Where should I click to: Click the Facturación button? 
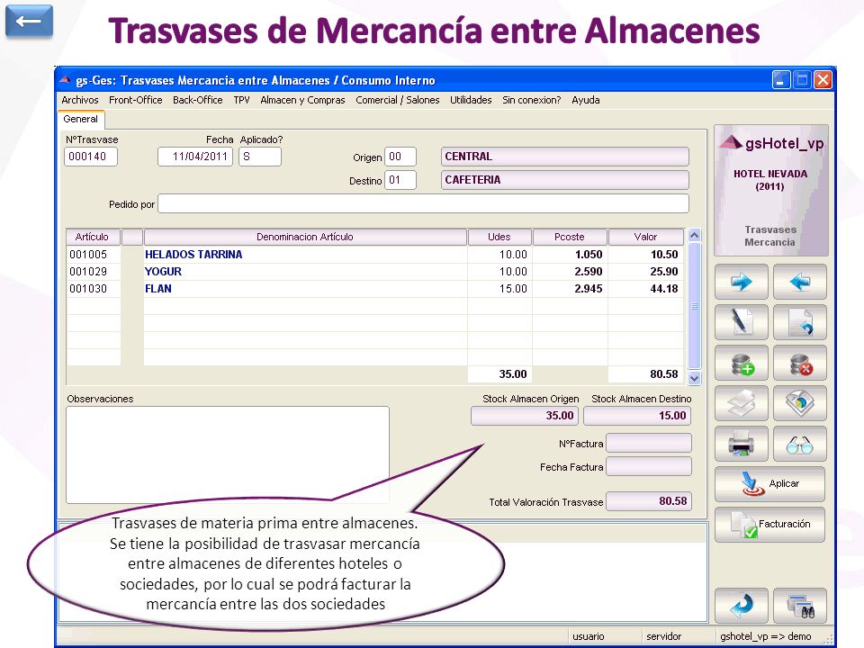(769, 525)
